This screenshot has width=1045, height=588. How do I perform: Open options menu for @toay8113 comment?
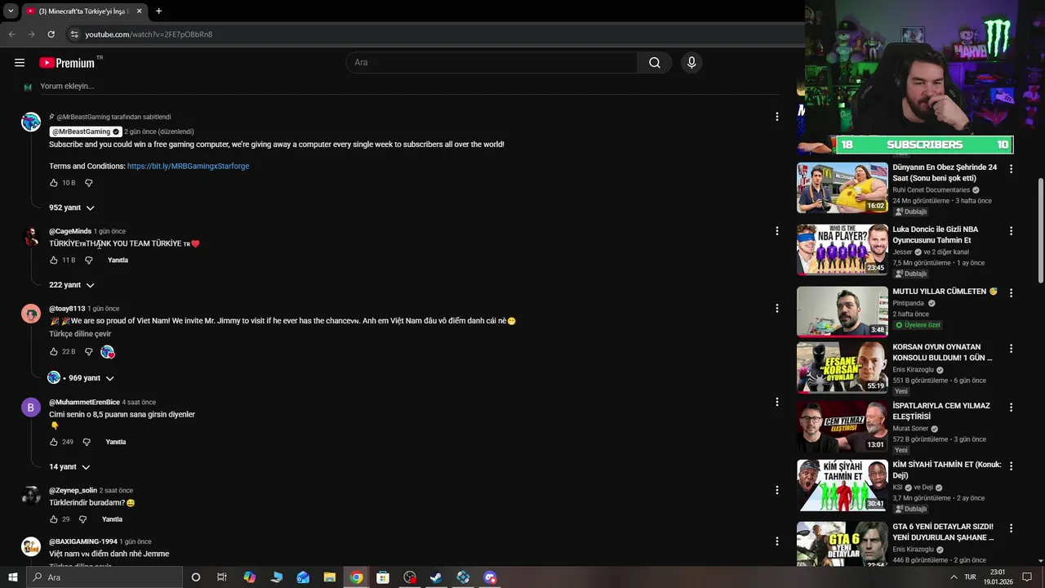tap(776, 309)
